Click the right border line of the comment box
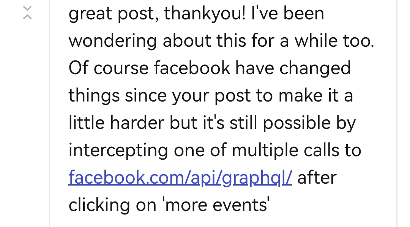 397,113
